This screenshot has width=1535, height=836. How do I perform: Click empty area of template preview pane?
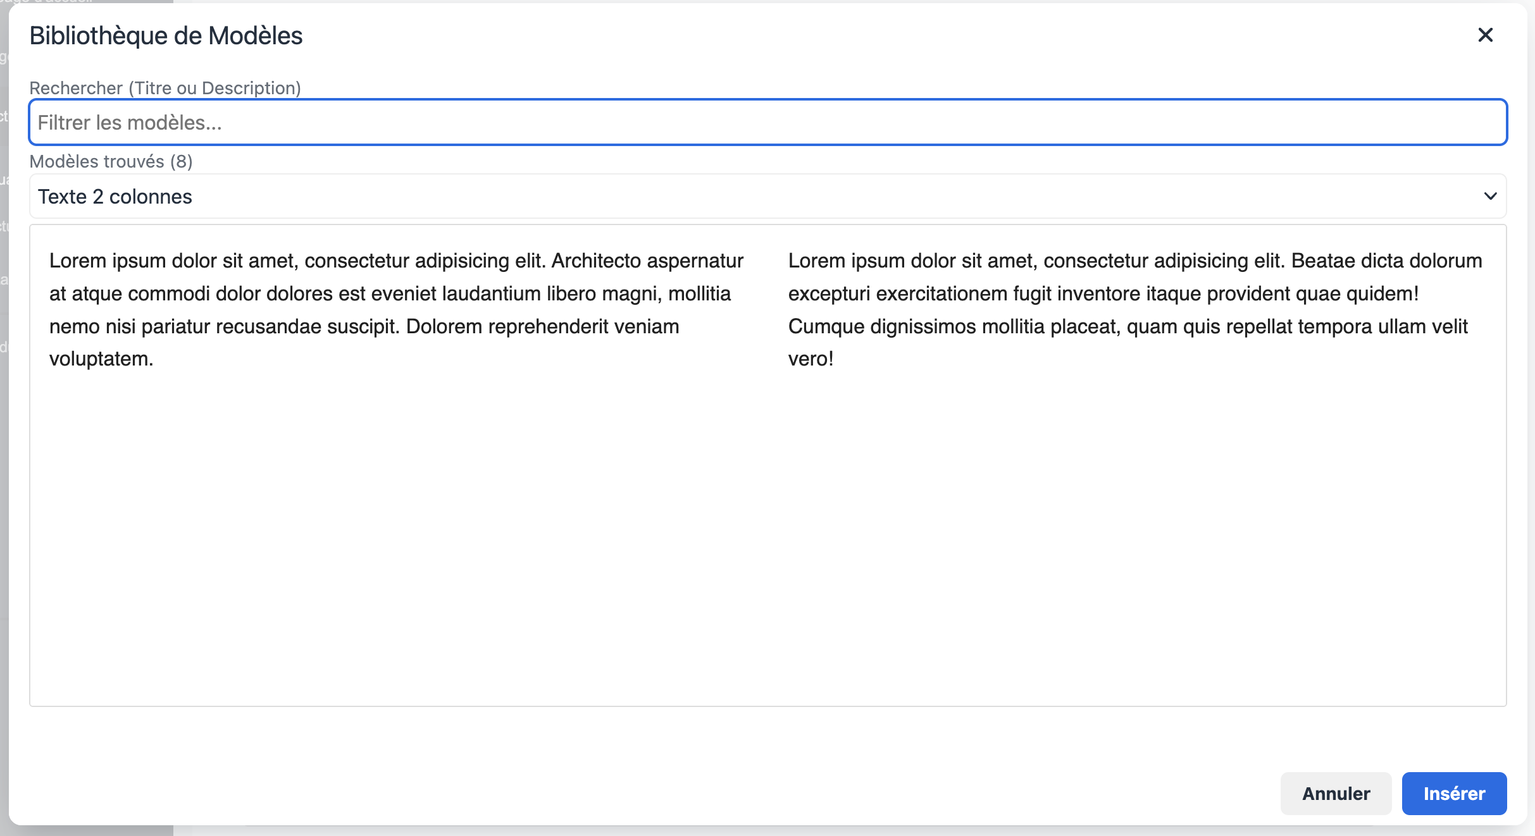pos(767,538)
